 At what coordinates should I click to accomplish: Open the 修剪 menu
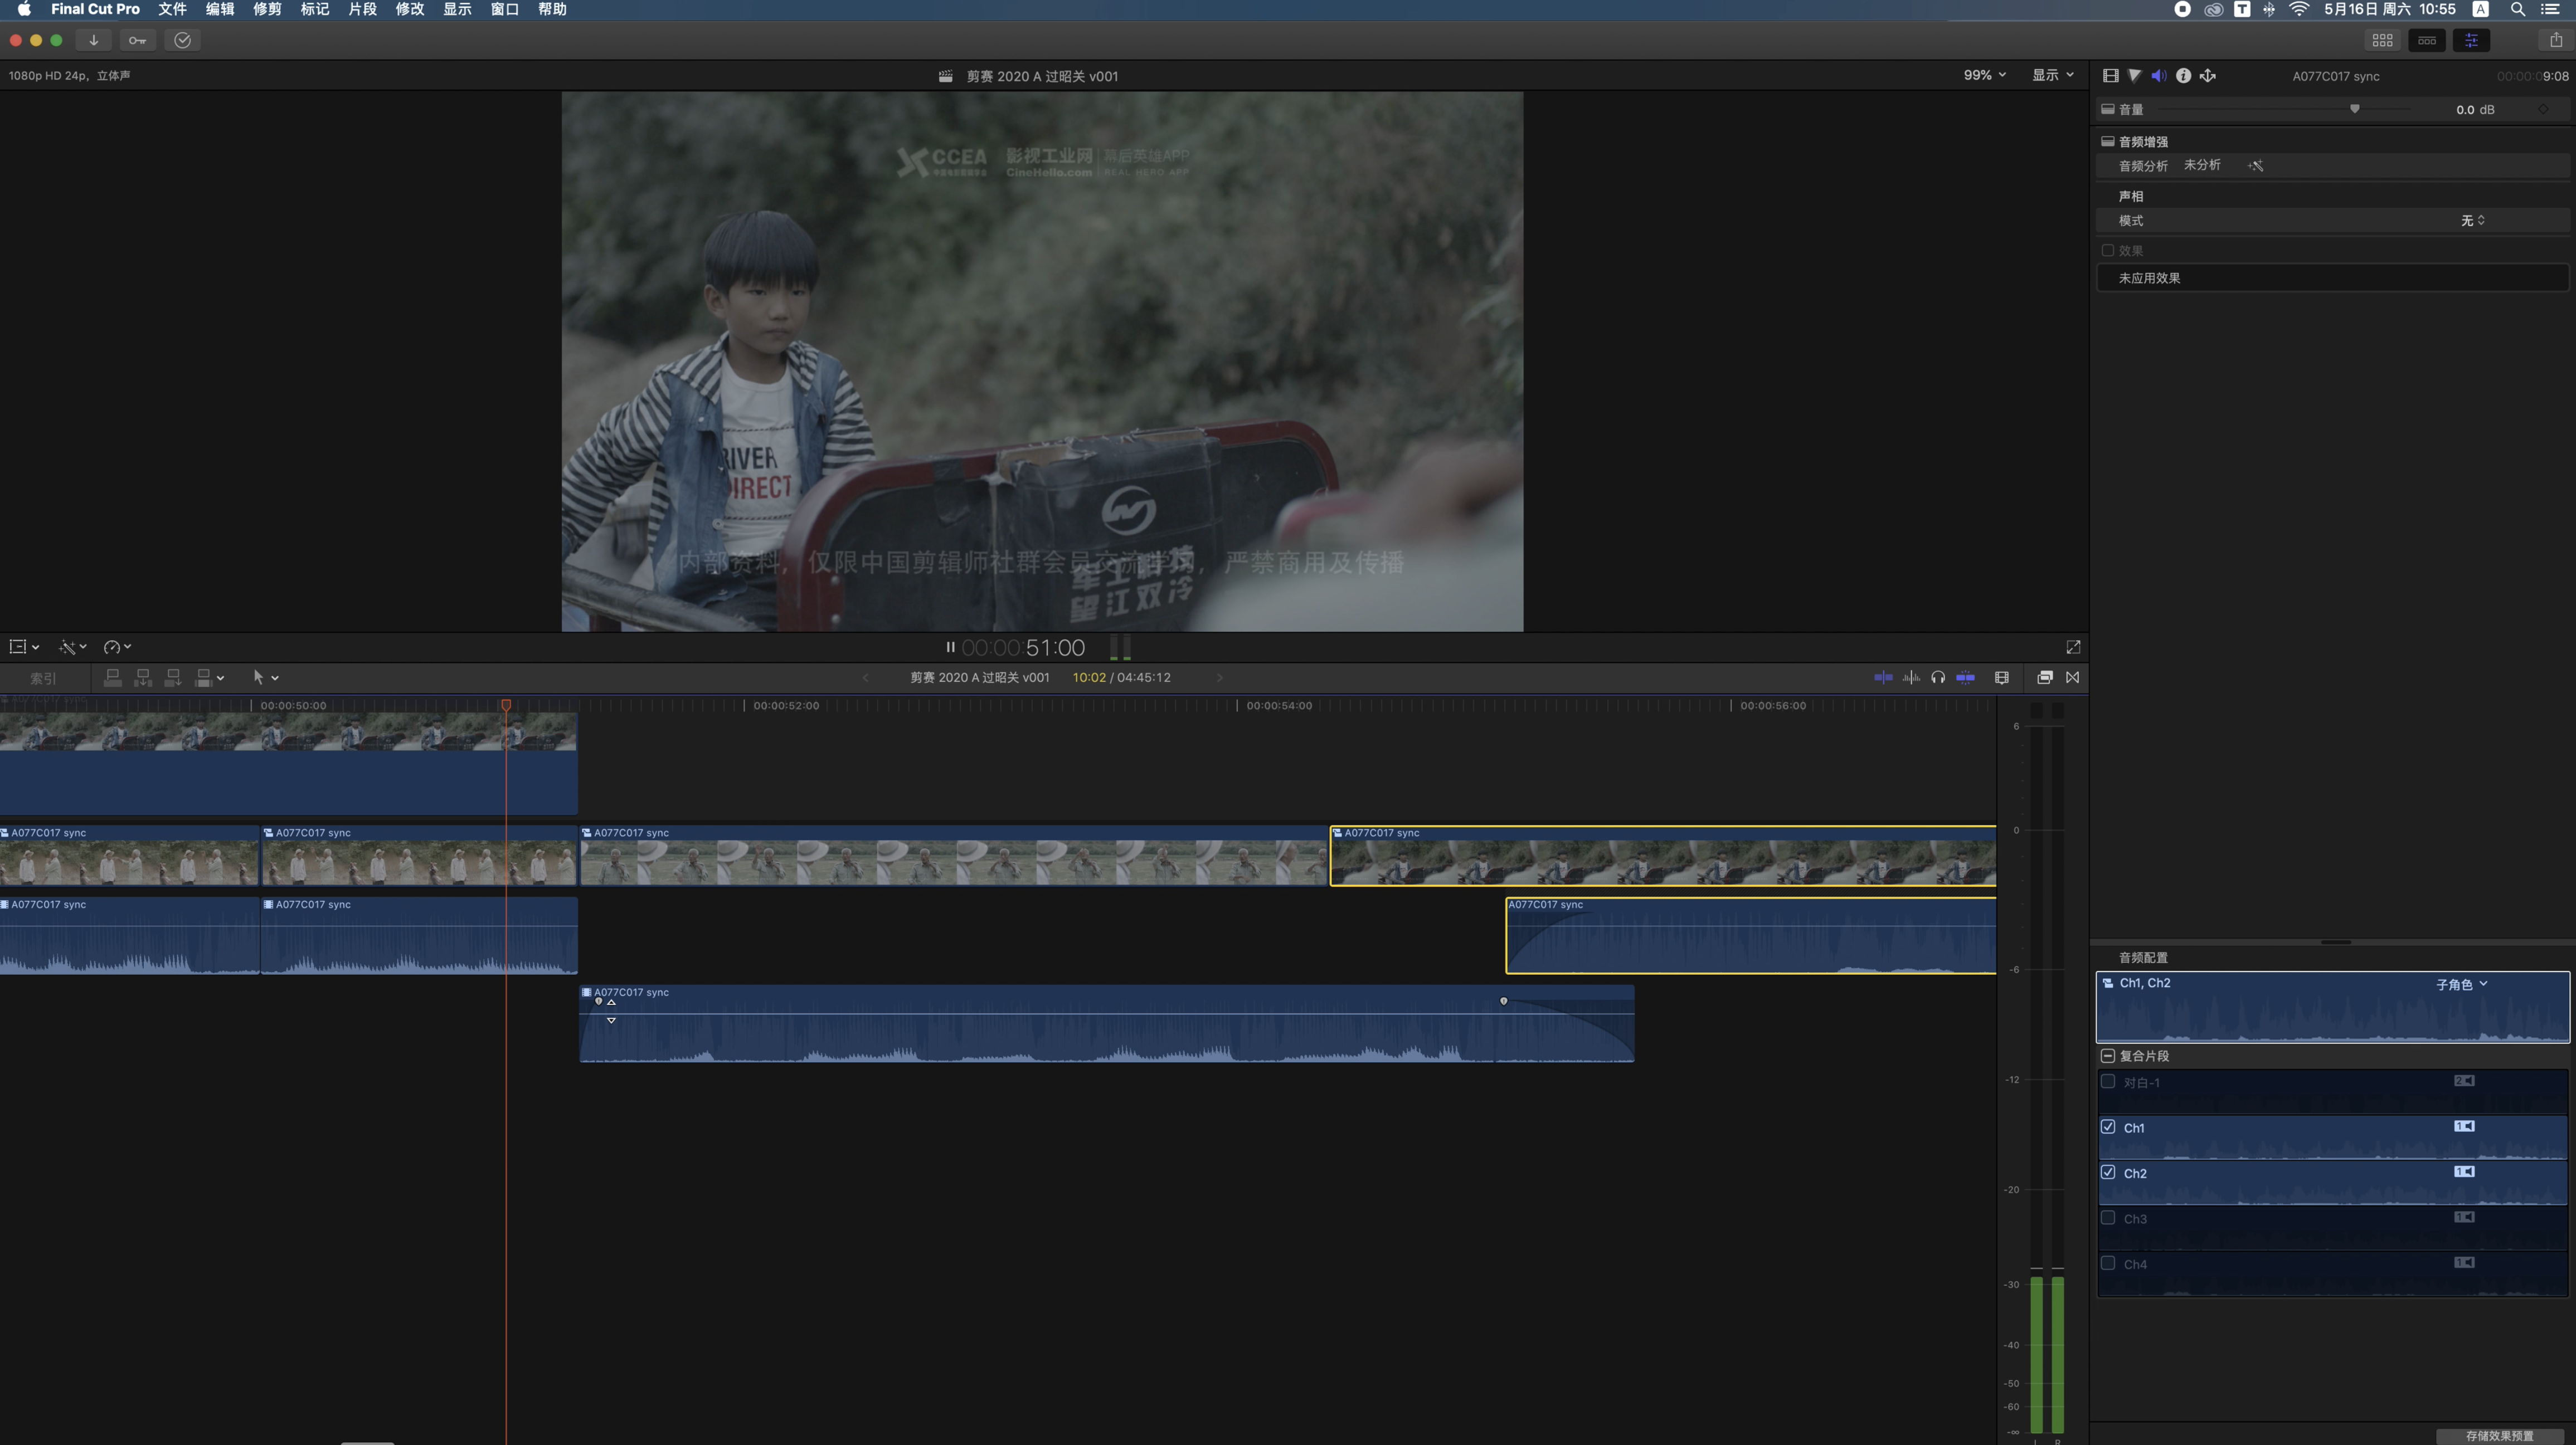coord(267,9)
